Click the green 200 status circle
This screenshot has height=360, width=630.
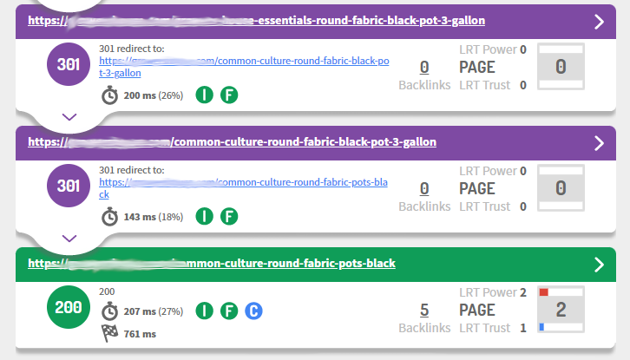[70, 309]
